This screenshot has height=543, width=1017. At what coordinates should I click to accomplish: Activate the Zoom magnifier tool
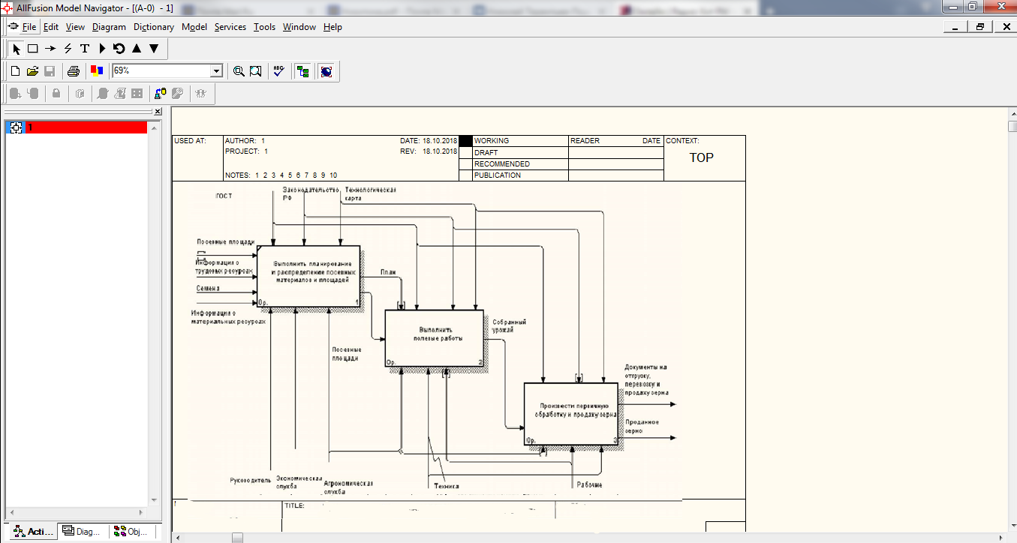239,71
